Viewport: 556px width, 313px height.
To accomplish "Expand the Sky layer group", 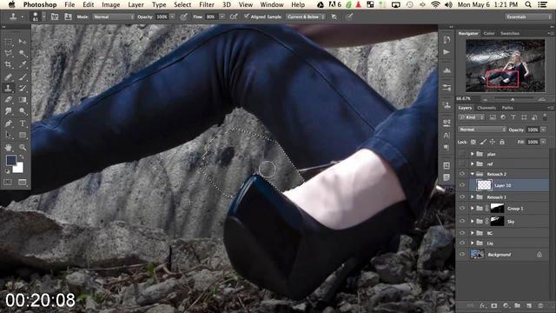I will pyautogui.click(x=472, y=221).
